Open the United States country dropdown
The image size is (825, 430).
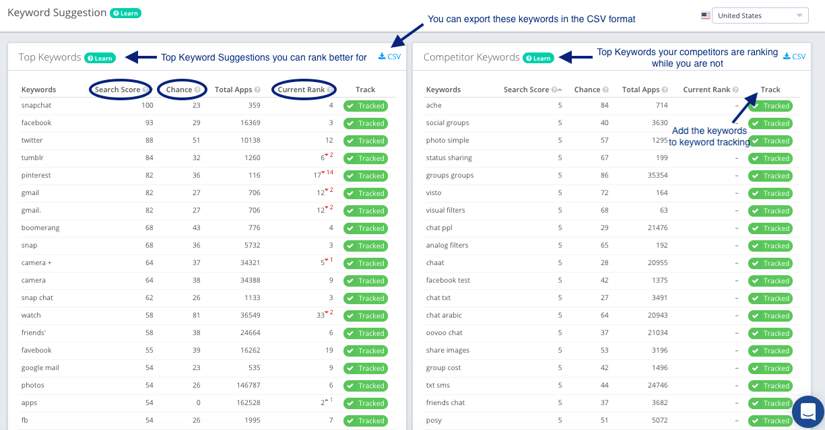760,15
